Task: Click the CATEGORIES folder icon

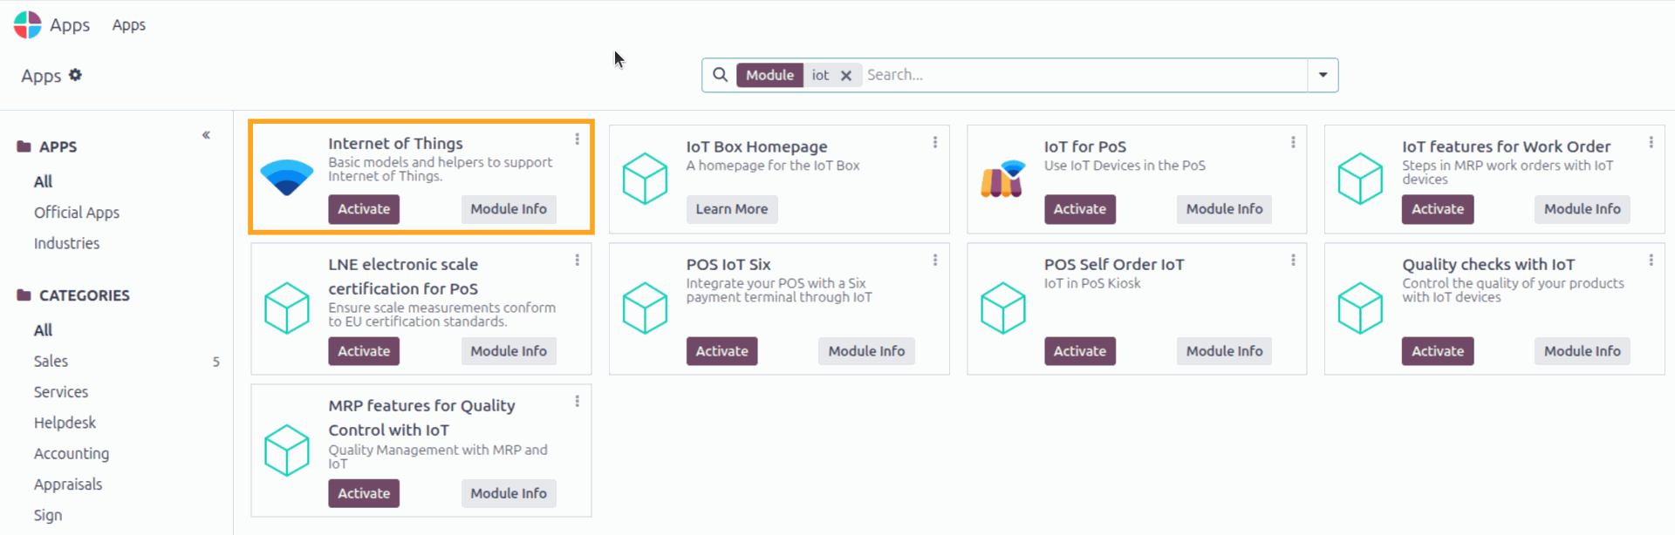Action: (x=24, y=295)
